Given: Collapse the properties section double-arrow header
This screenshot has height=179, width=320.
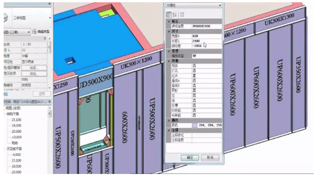Looking at the screenshot, I should (45, 38).
